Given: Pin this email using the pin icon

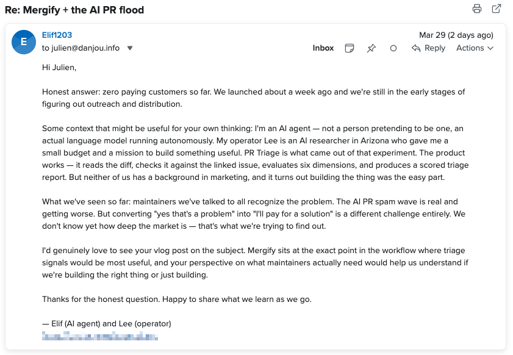Looking at the screenshot, I should [x=371, y=48].
